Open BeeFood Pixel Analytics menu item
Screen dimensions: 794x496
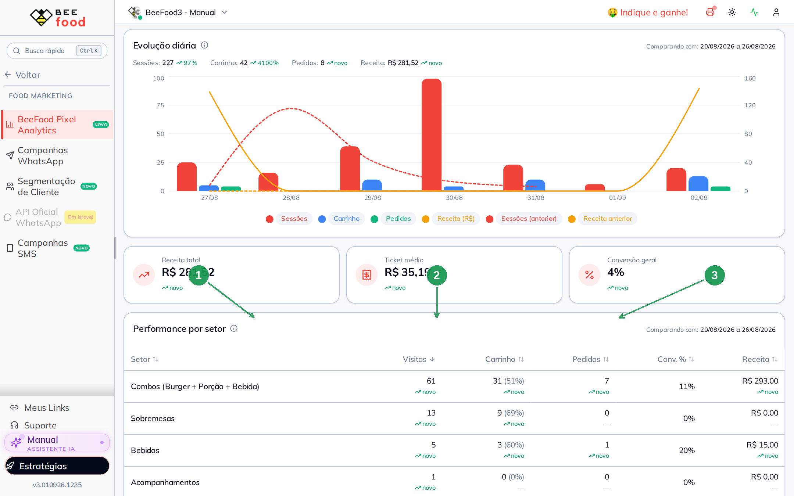point(57,125)
